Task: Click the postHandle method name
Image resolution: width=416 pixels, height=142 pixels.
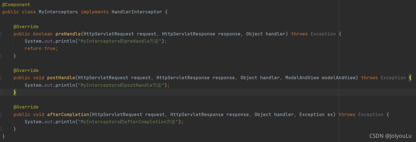Action: tap(61, 78)
